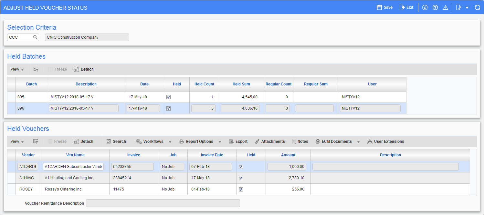Toggle Held checkbox for ROSEY voucher
The image size is (484, 215).
click(x=241, y=189)
